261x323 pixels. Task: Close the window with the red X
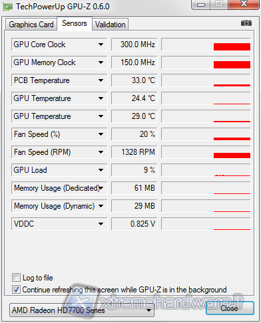pyautogui.click(x=244, y=4)
